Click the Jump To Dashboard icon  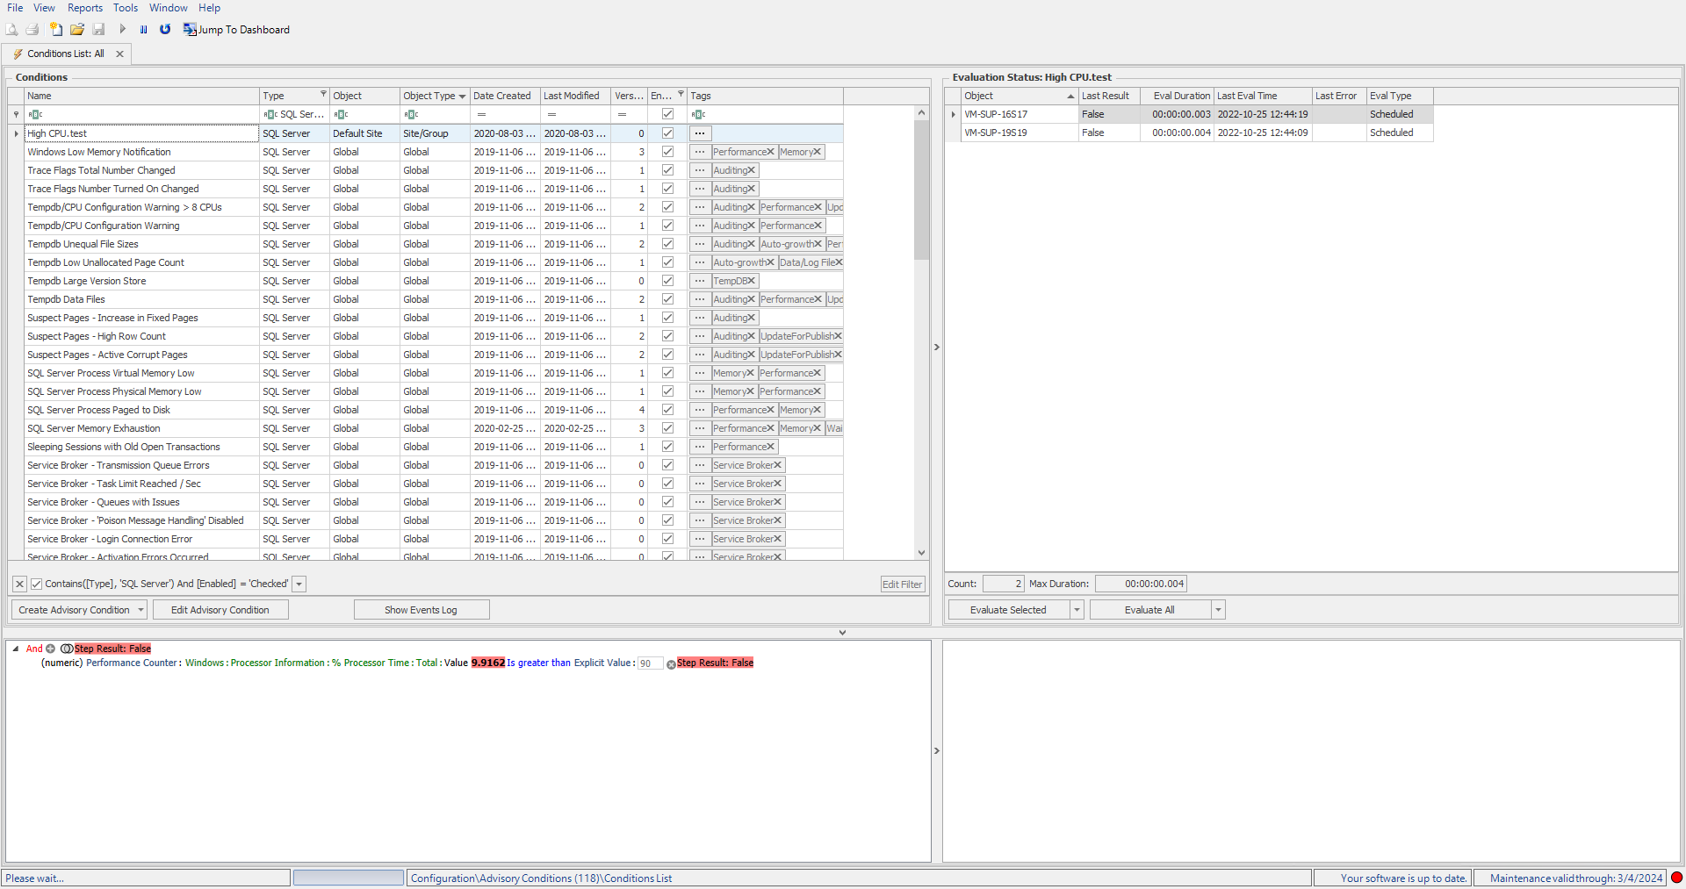[190, 30]
